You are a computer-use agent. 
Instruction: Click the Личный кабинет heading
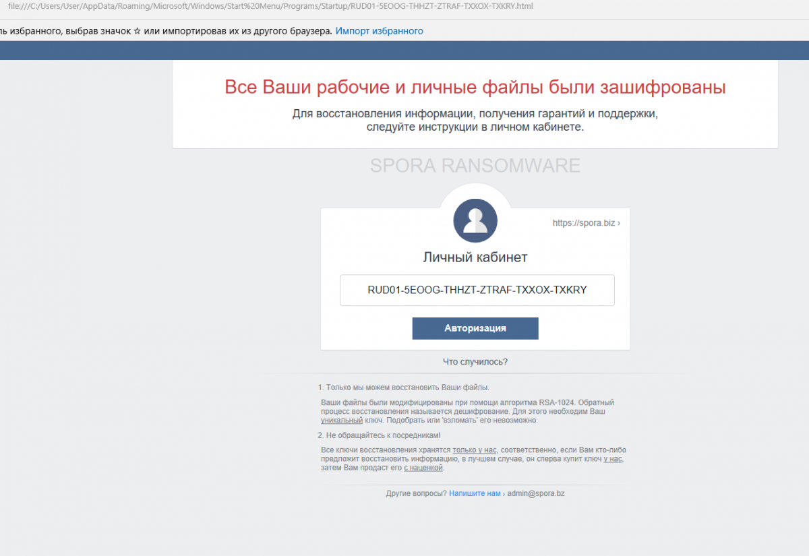[x=475, y=257]
